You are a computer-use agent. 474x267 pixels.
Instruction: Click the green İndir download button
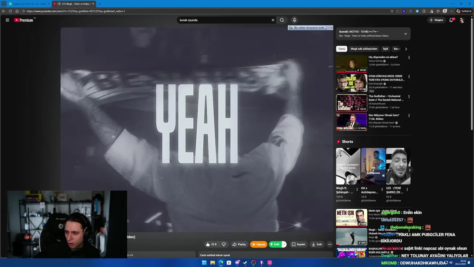pos(275,244)
